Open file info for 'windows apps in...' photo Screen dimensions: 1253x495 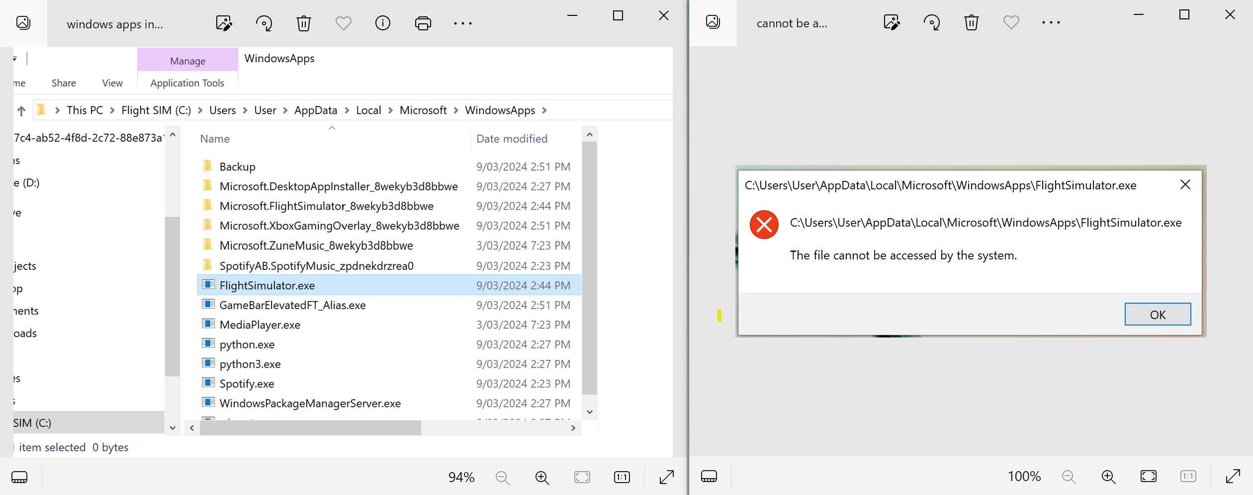[x=382, y=23]
